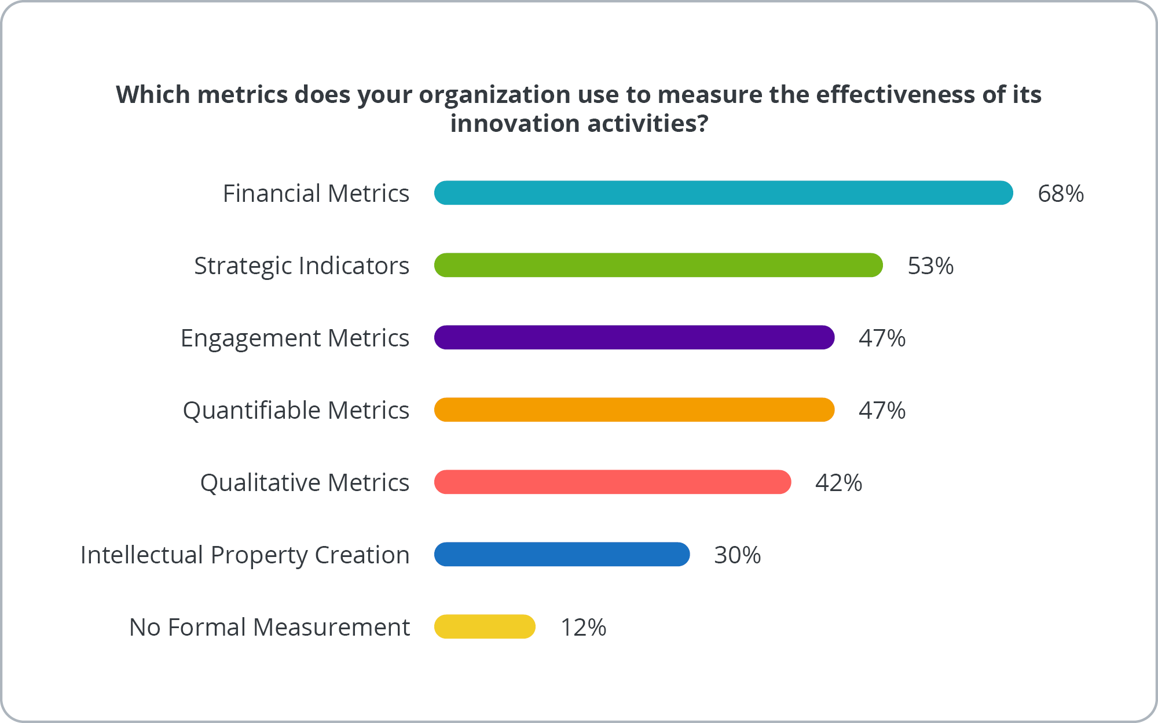Click the 53% value label
1158x723 pixels.
tap(930, 265)
